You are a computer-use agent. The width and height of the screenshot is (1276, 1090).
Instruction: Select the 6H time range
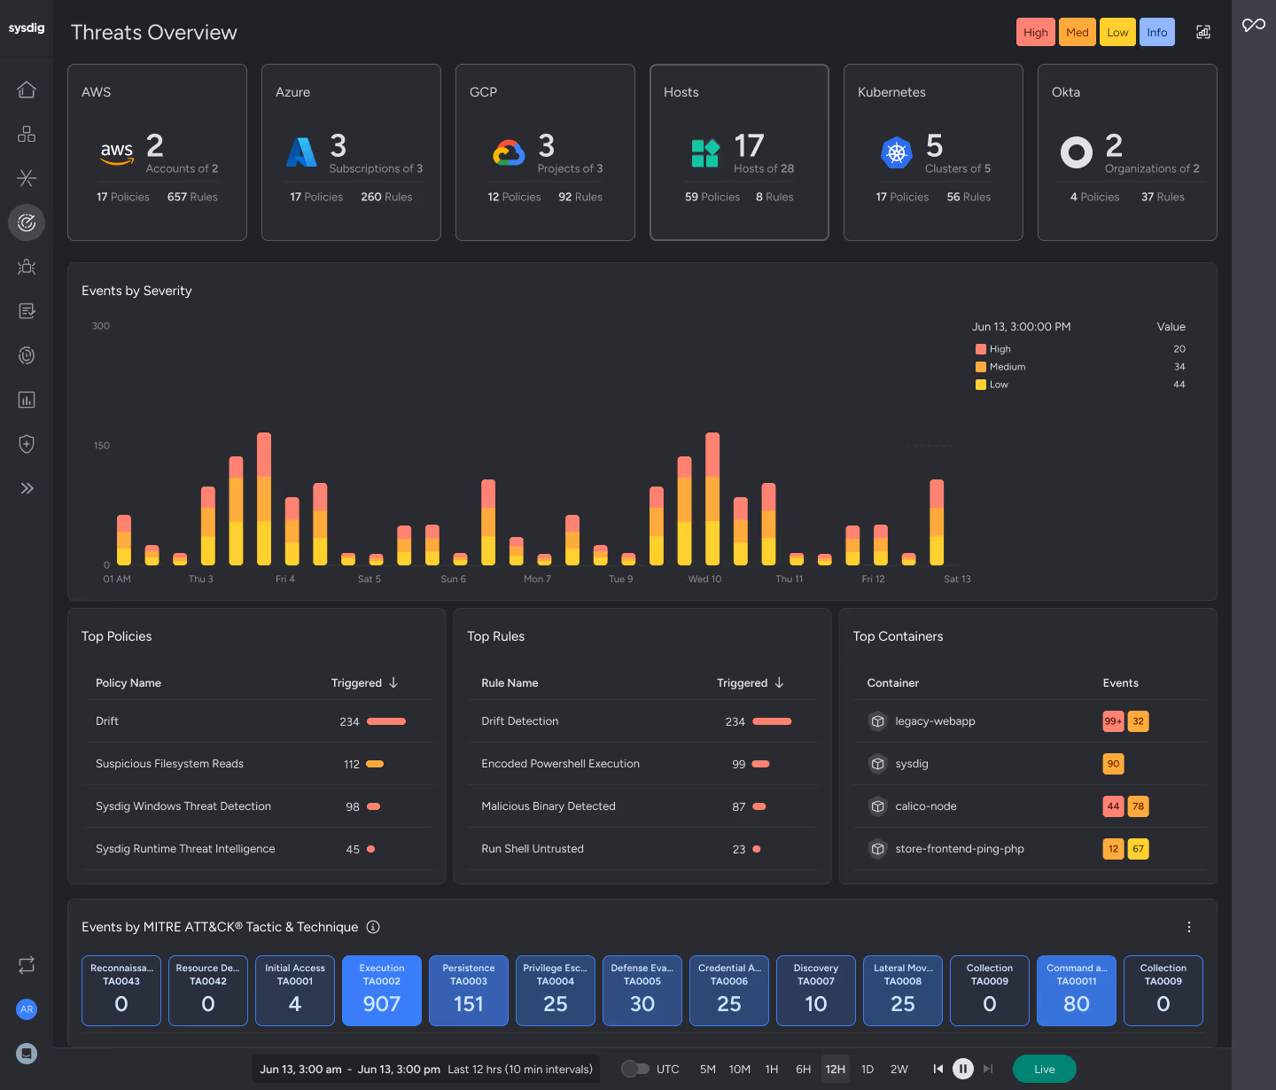click(x=803, y=1069)
